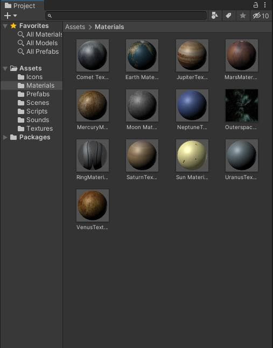
Task: Open the Scenes folder
Action: coord(33,103)
